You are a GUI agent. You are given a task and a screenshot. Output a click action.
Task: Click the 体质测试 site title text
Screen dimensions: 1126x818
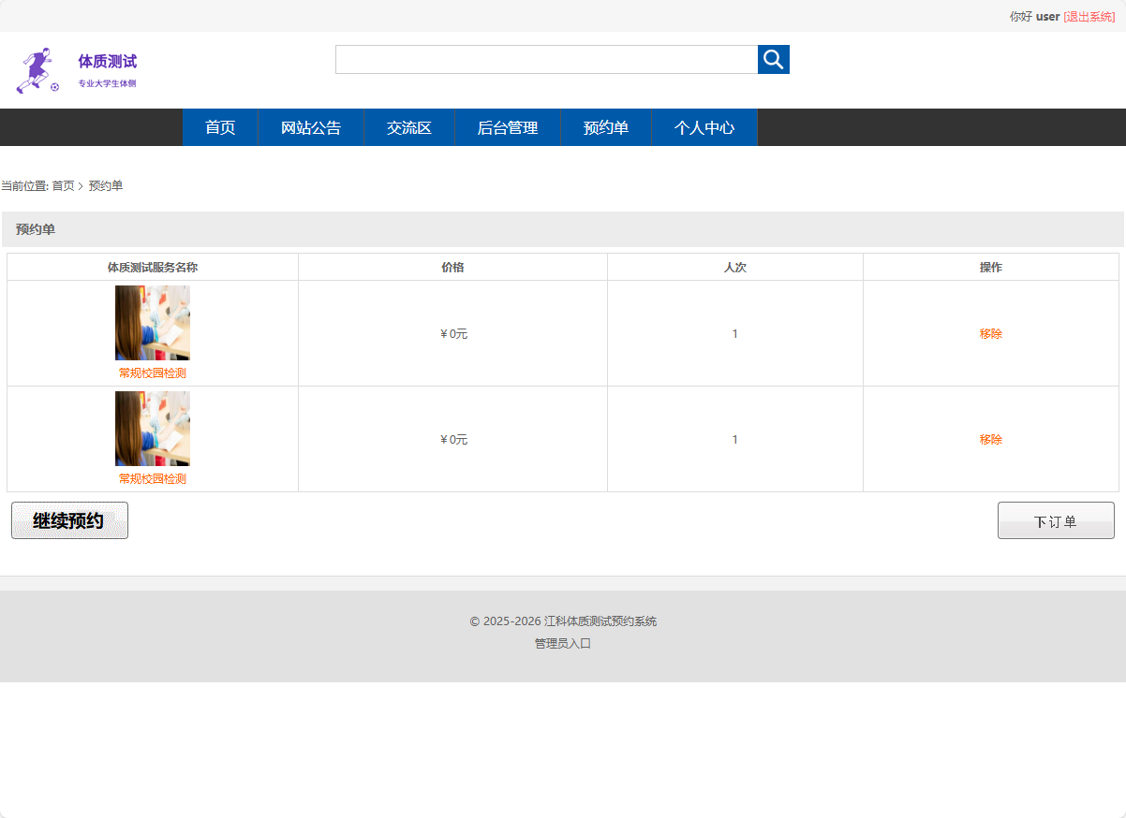[108, 62]
